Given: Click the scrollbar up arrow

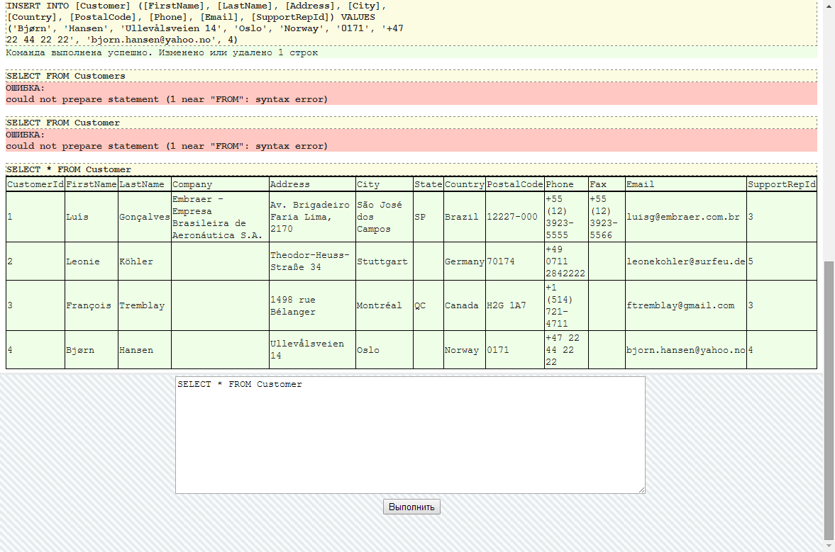Looking at the screenshot, I should [828, 6].
